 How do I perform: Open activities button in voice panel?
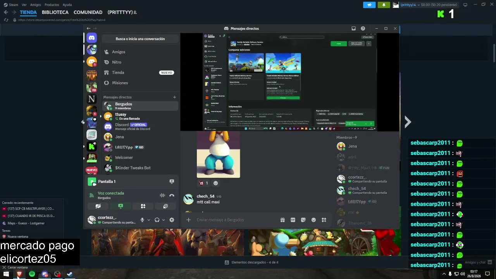pyautogui.click(x=143, y=206)
